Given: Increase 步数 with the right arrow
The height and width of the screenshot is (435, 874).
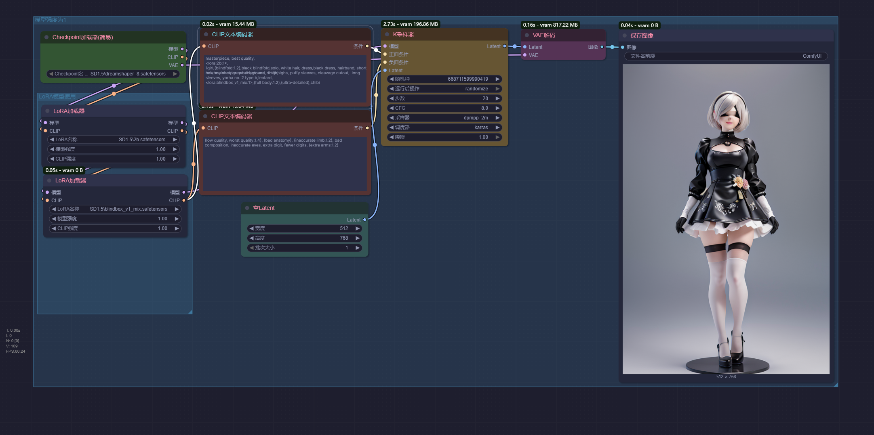Looking at the screenshot, I should (x=497, y=98).
